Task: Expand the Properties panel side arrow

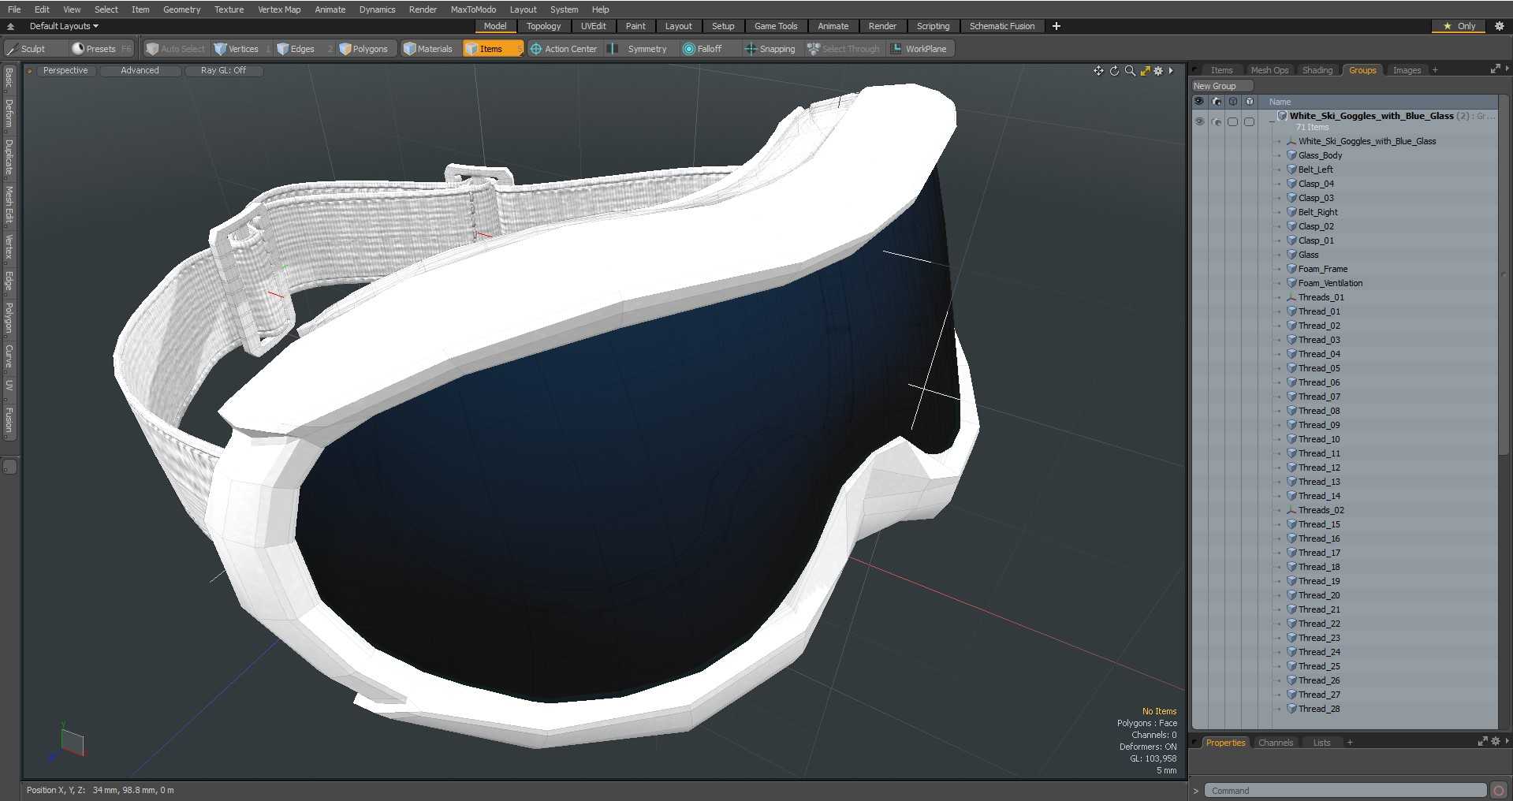Action: (1507, 742)
